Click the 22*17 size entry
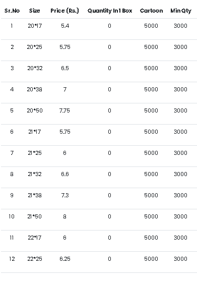This screenshot has height=284, width=197. click(x=35, y=238)
